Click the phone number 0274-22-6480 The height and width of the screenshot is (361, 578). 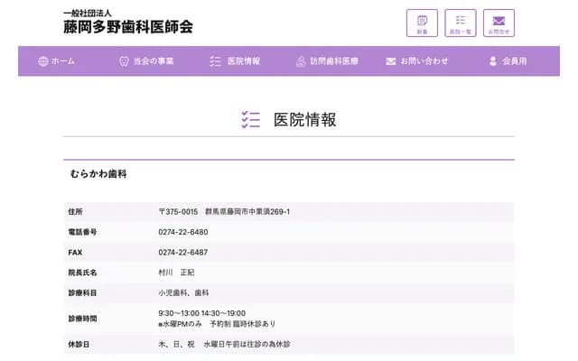(182, 232)
